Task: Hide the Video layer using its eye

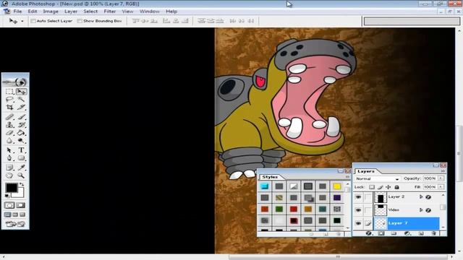Action: (358, 210)
